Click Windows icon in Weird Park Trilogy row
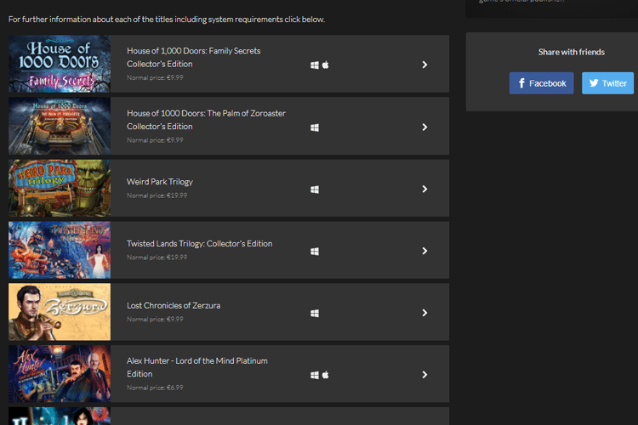The width and height of the screenshot is (638, 425). pos(315,190)
